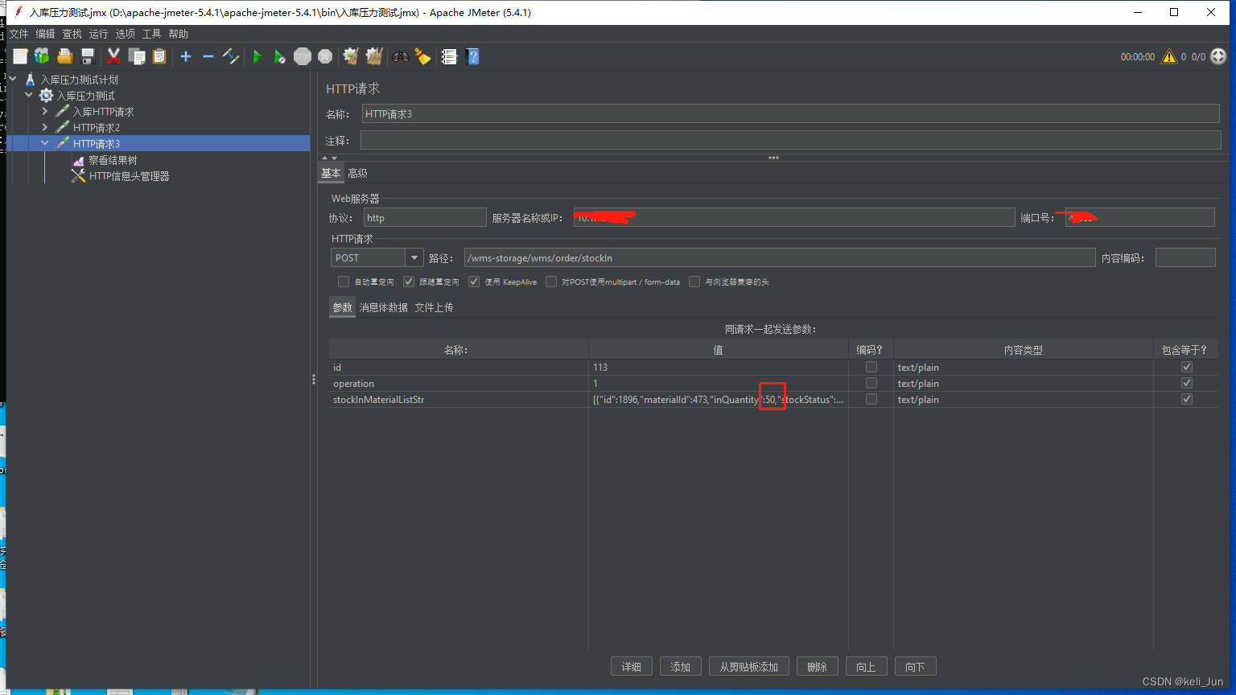Toggle 对POST使用multipart / form-data checkbox
This screenshot has width=1236, height=695.
(551, 282)
